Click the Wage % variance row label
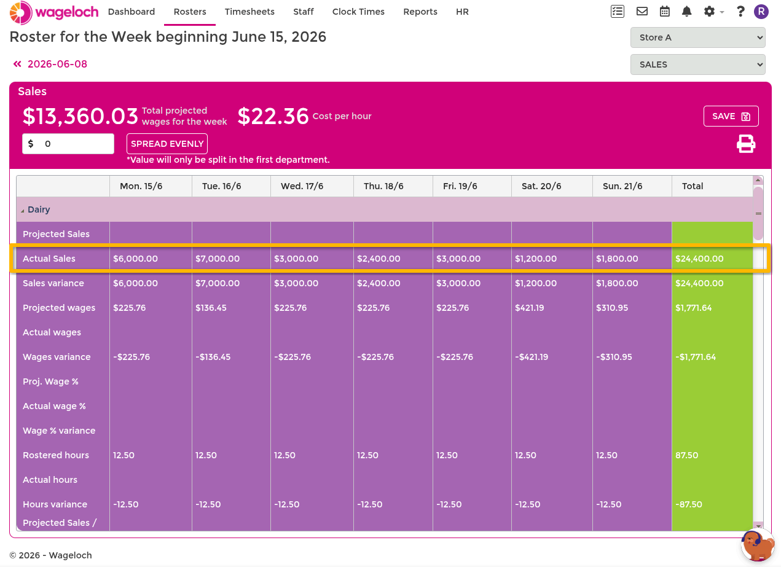Viewport: 781px width, 567px height. tap(59, 431)
